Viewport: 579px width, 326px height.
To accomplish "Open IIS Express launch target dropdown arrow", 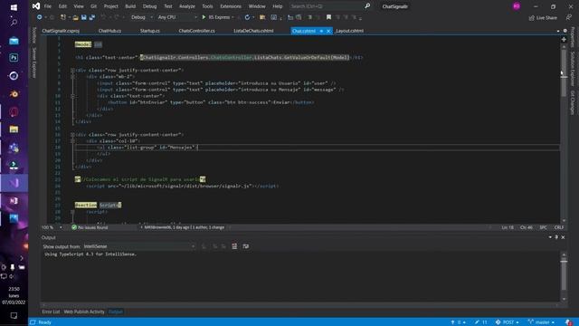I will click(x=233, y=17).
